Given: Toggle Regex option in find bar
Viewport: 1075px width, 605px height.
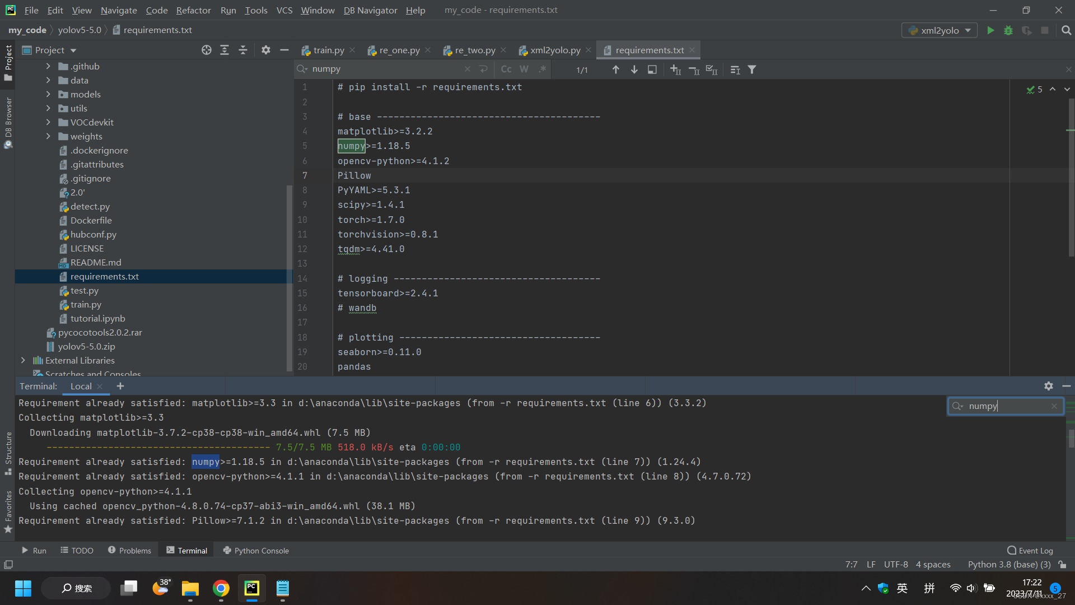Looking at the screenshot, I should 542,69.
